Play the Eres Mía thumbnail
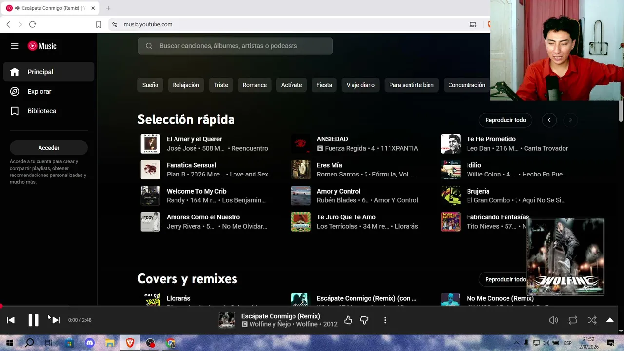The height and width of the screenshot is (351, 624). [300, 170]
